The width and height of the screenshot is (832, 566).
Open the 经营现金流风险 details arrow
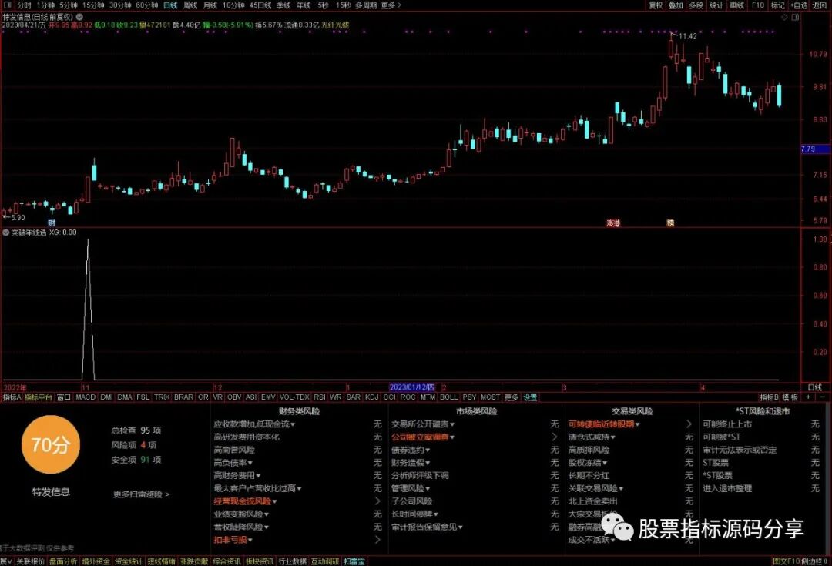[x=377, y=501]
